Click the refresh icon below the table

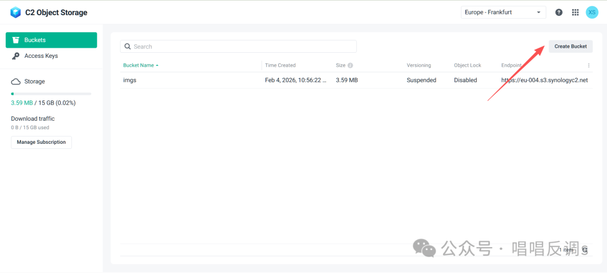click(x=585, y=250)
